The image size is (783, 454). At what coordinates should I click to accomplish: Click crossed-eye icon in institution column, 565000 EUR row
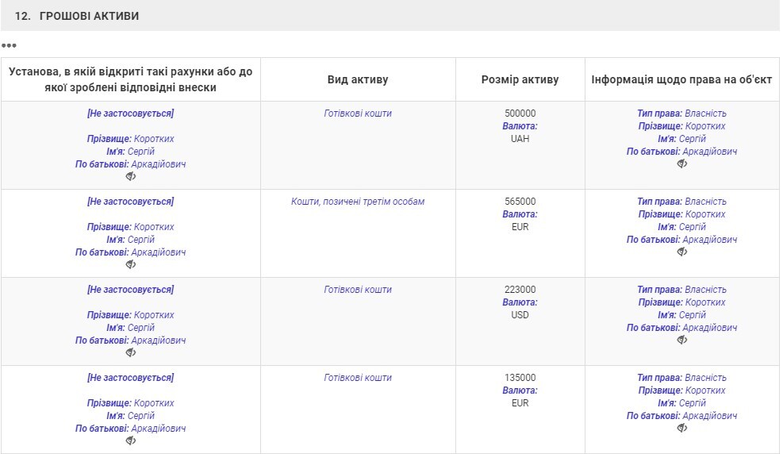131,264
